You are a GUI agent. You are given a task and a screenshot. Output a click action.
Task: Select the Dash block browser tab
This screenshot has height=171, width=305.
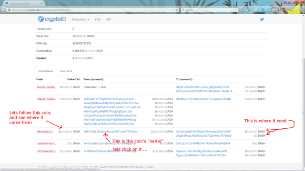pyautogui.click(x=23, y=3)
